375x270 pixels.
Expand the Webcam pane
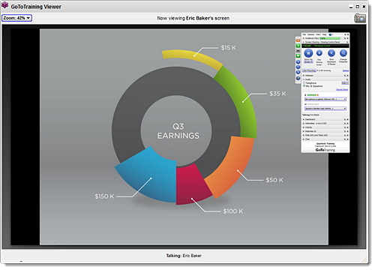coord(325,76)
